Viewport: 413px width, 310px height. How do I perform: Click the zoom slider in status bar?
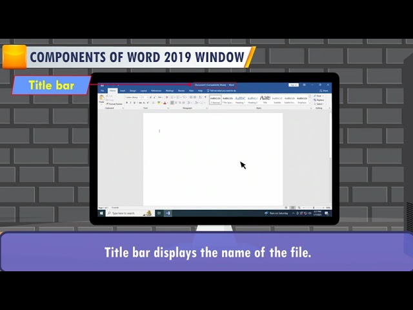(314, 208)
